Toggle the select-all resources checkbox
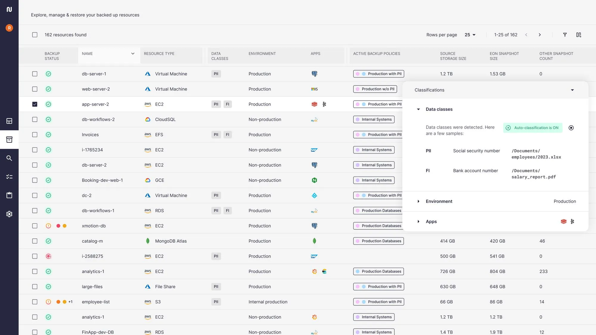 tap(35, 35)
